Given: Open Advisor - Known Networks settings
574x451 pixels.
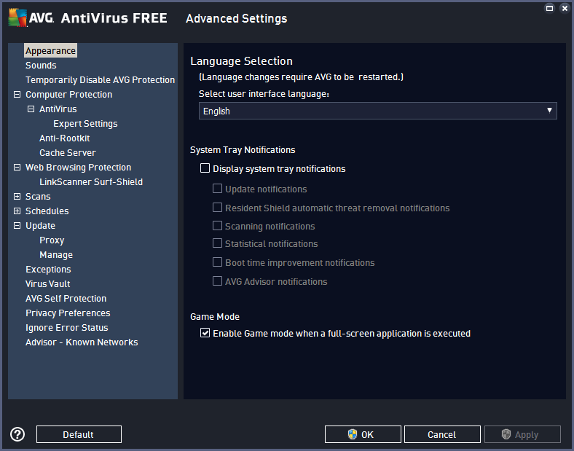Looking at the screenshot, I should [x=82, y=342].
